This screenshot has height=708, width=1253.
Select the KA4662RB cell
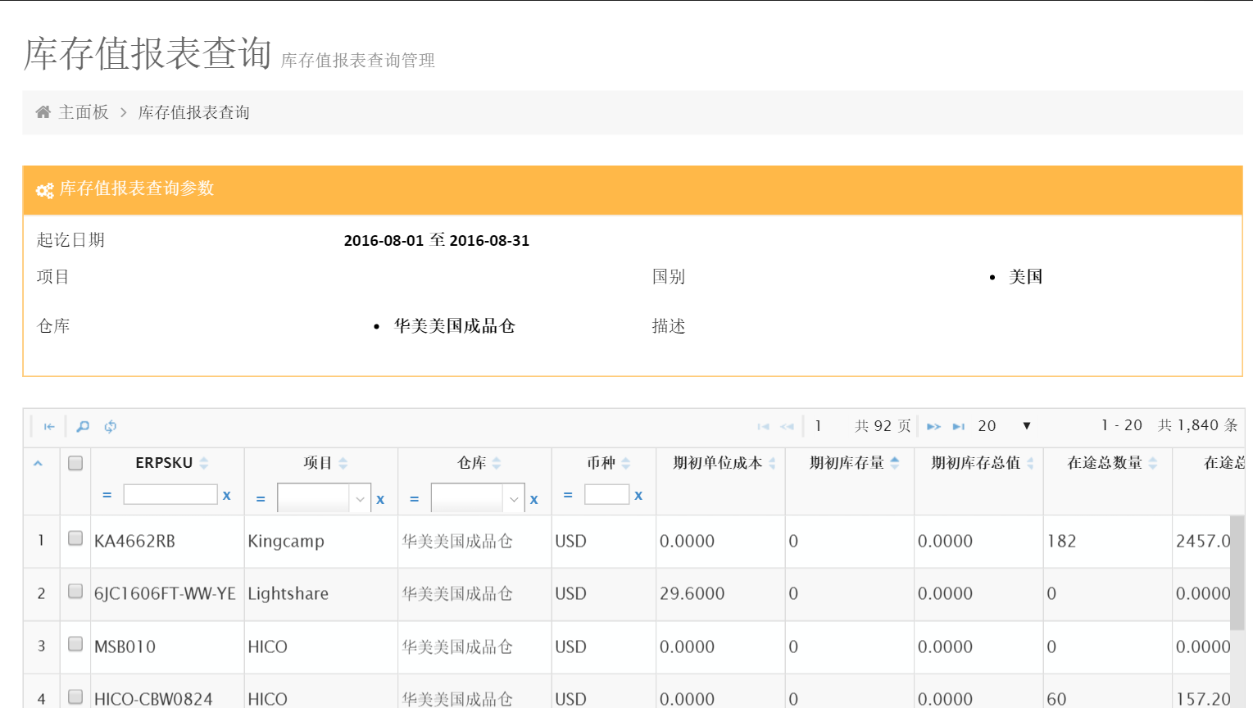tap(167, 541)
